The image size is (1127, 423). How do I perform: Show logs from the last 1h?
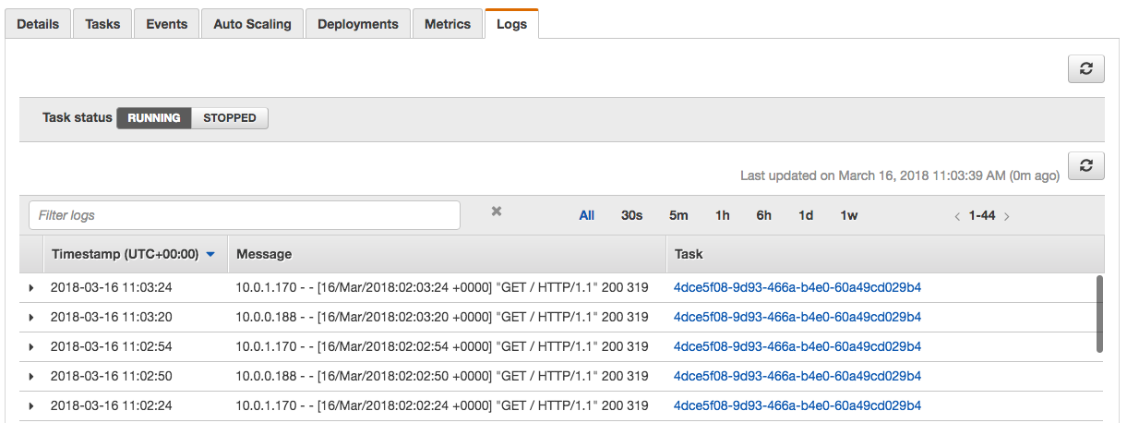pos(722,215)
